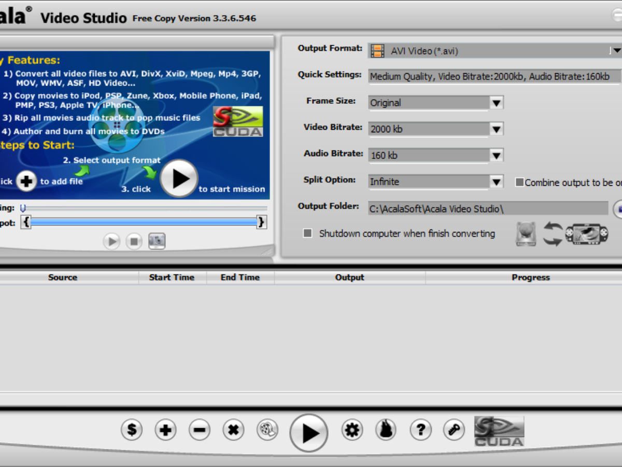This screenshot has width=622, height=467.
Task: Expand the Audio Bitrate dropdown arrow
Action: coord(497,155)
